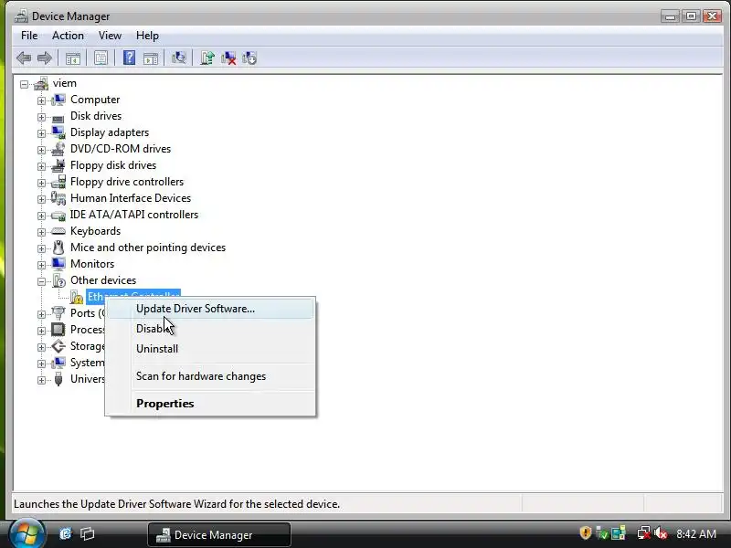Expand the Display adapters node
Viewport: 731px width, 548px height.
[41, 133]
